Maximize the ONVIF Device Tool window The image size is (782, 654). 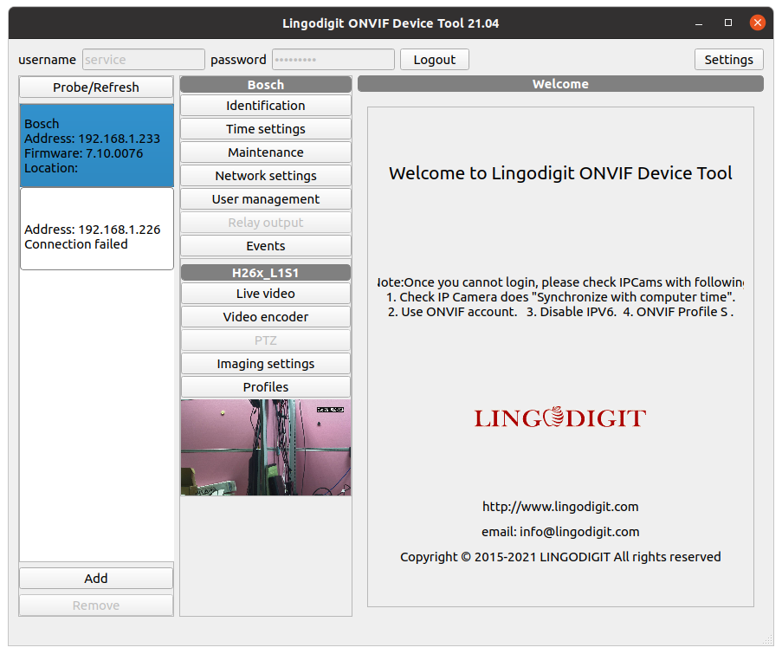click(x=728, y=23)
